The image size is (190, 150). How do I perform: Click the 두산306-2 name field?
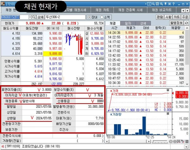pos(65,17)
